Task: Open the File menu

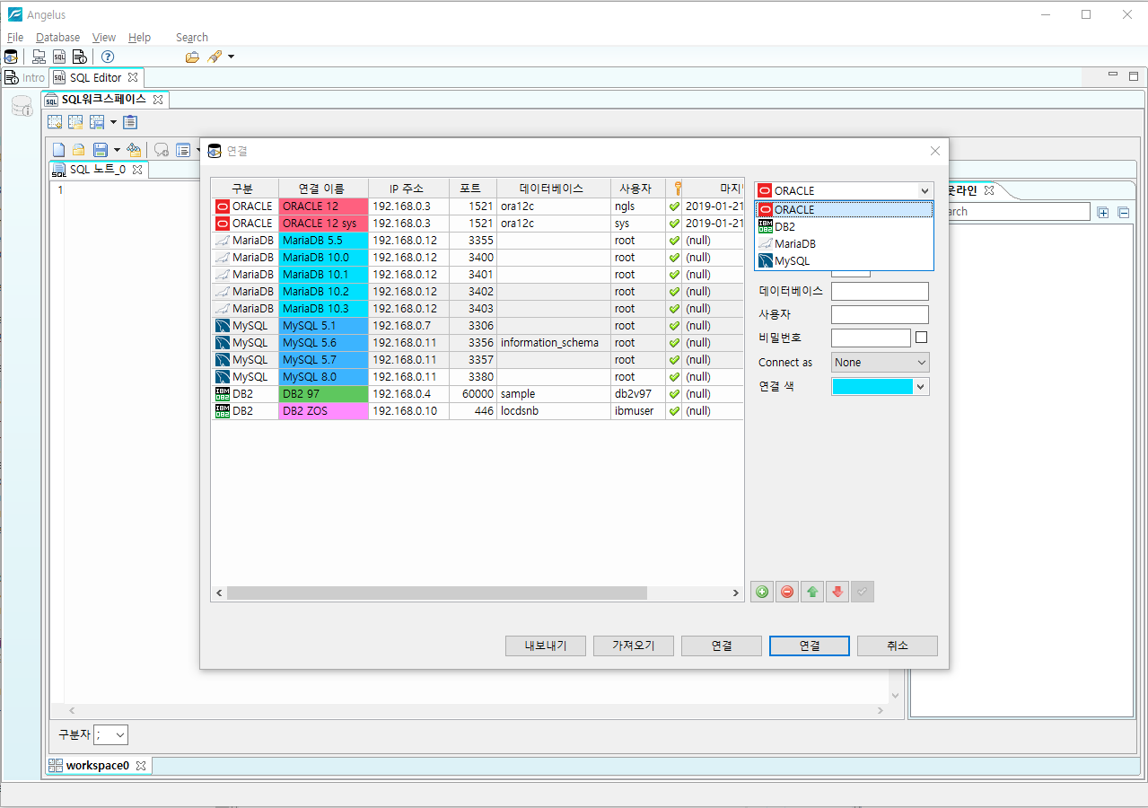Action: [x=15, y=38]
